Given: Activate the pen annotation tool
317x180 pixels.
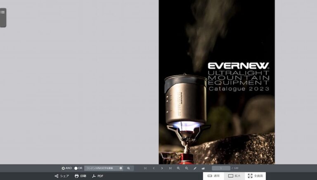Looking at the screenshot, I should [195, 168].
